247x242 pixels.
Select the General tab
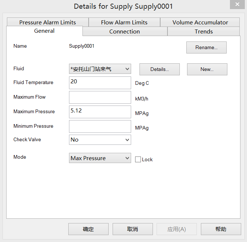pos(44,31)
